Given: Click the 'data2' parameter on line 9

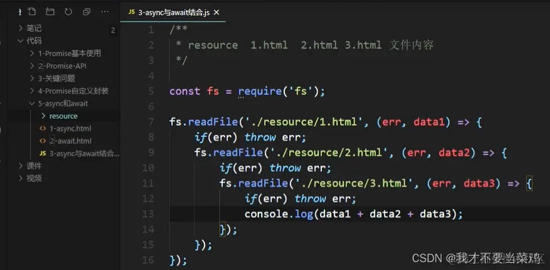Looking at the screenshot, I should (454, 153).
